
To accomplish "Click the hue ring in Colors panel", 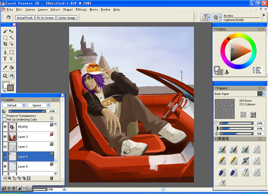I will tap(238, 35).
